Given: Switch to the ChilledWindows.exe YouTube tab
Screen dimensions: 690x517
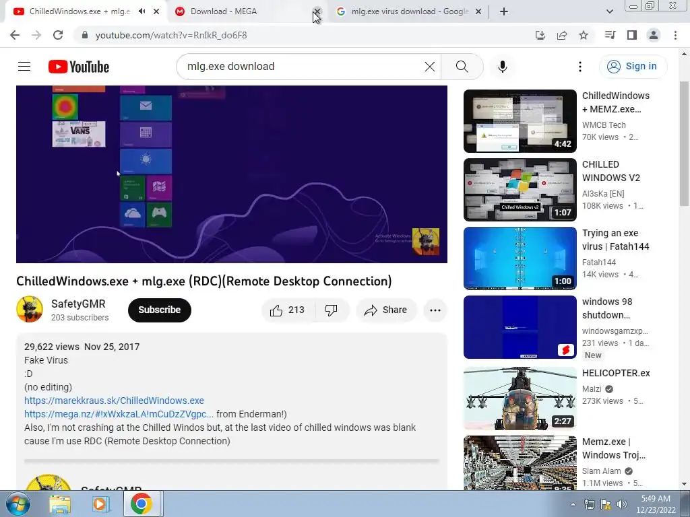Looking at the screenshot, I should coord(80,11).
